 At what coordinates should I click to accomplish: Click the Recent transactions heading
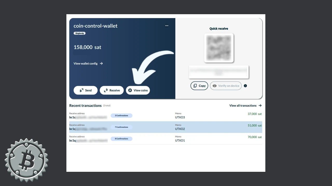coord(85,106)
